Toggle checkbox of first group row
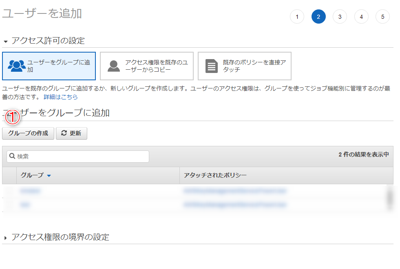 9,191
